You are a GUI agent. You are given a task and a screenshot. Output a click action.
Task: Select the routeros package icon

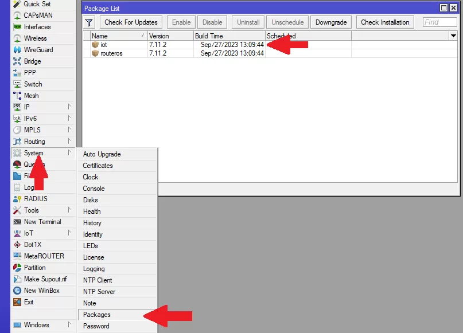click(95, 53)
